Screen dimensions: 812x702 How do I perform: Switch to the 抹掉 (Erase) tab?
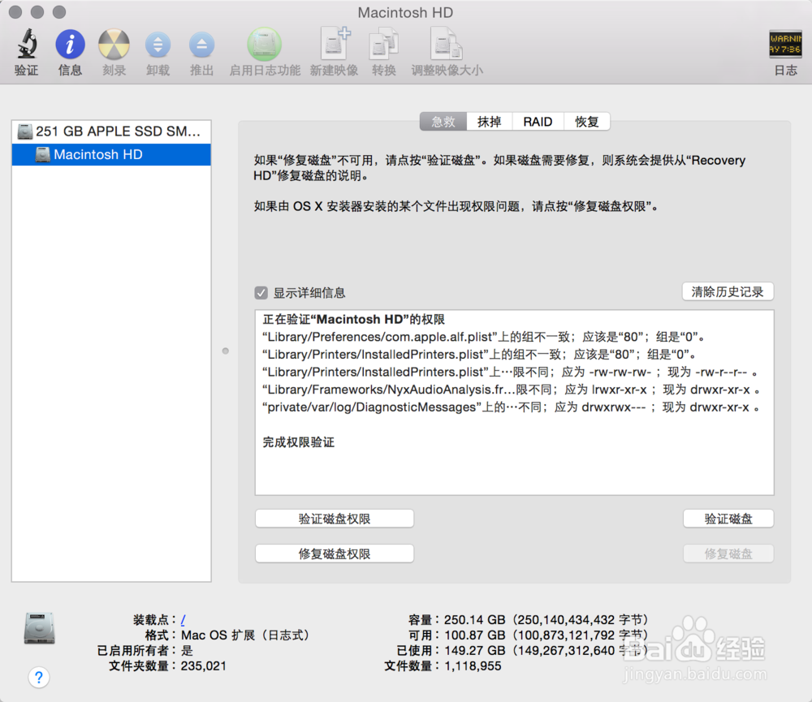click(x=490, y=121)
